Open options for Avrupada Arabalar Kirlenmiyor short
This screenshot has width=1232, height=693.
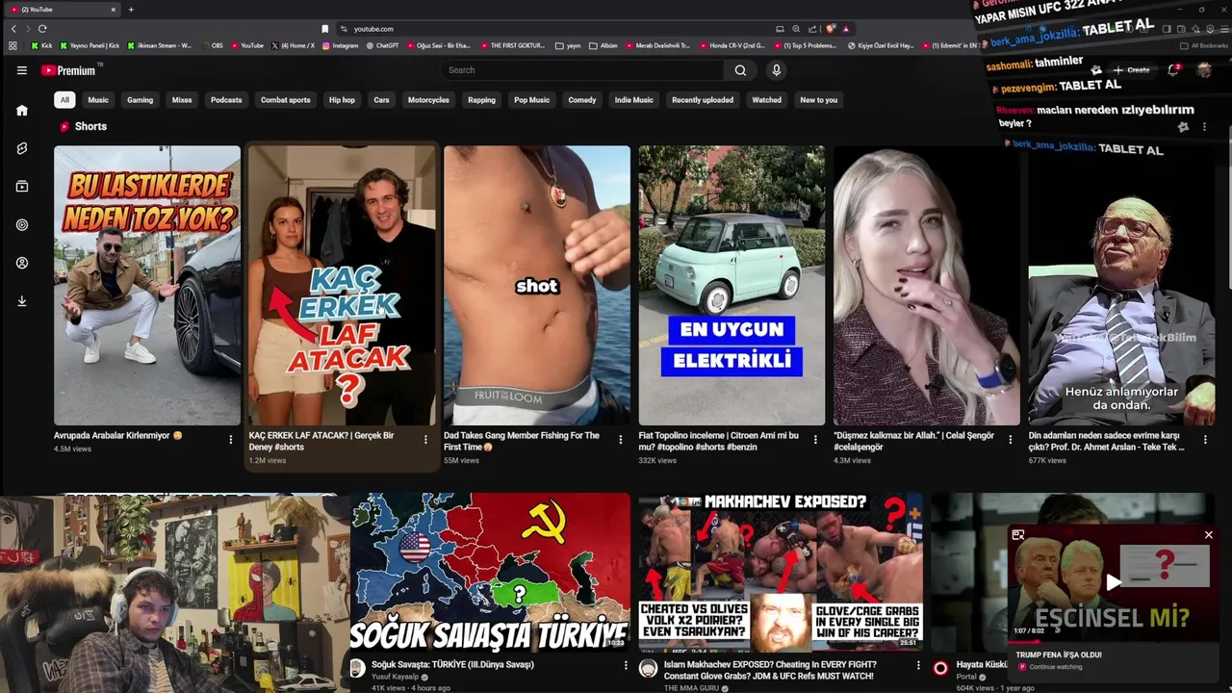(x=230, y=440)
